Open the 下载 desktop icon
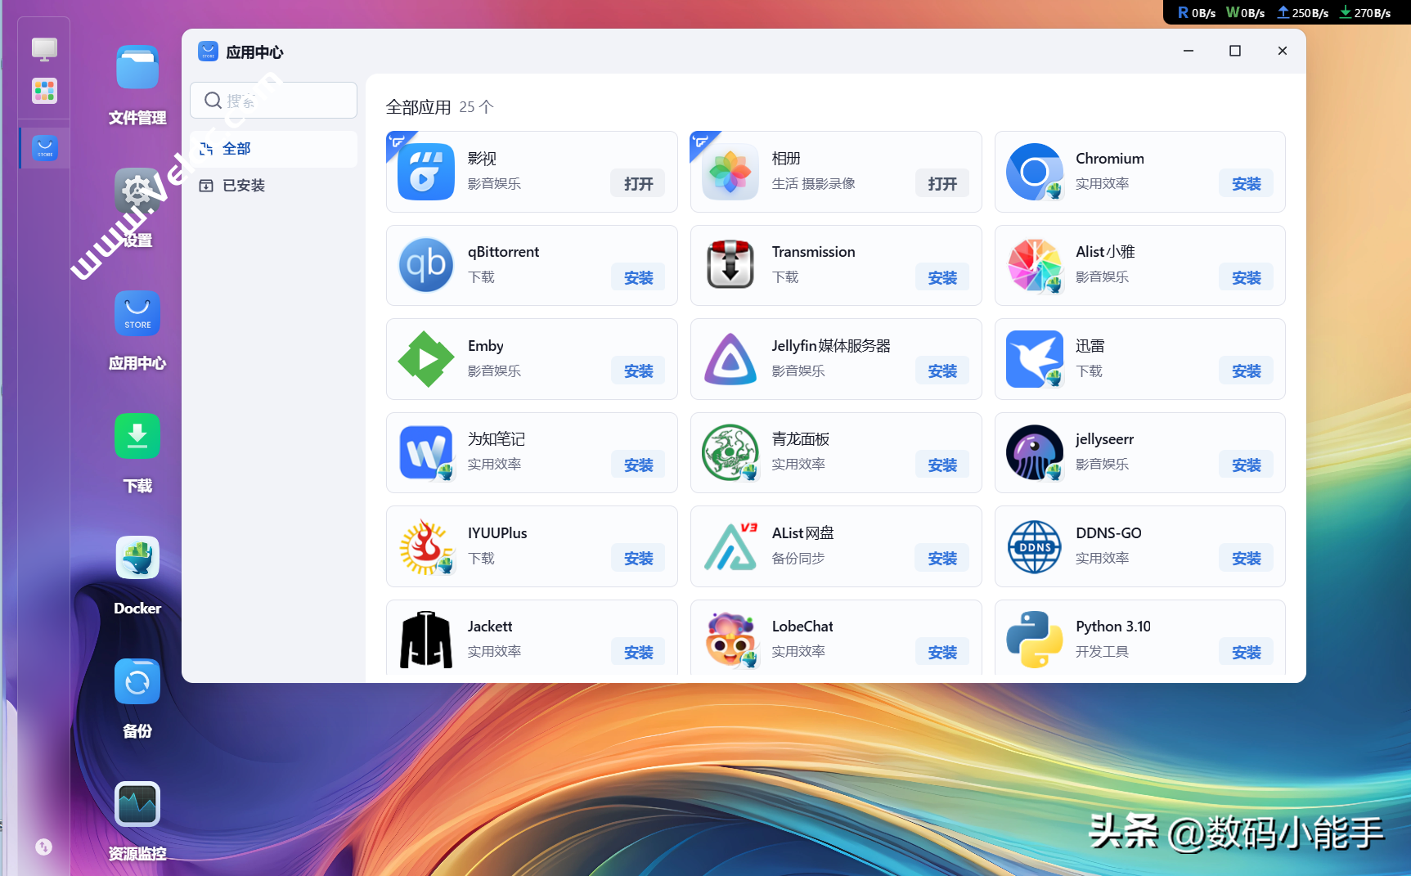 (x=137, y=436)
